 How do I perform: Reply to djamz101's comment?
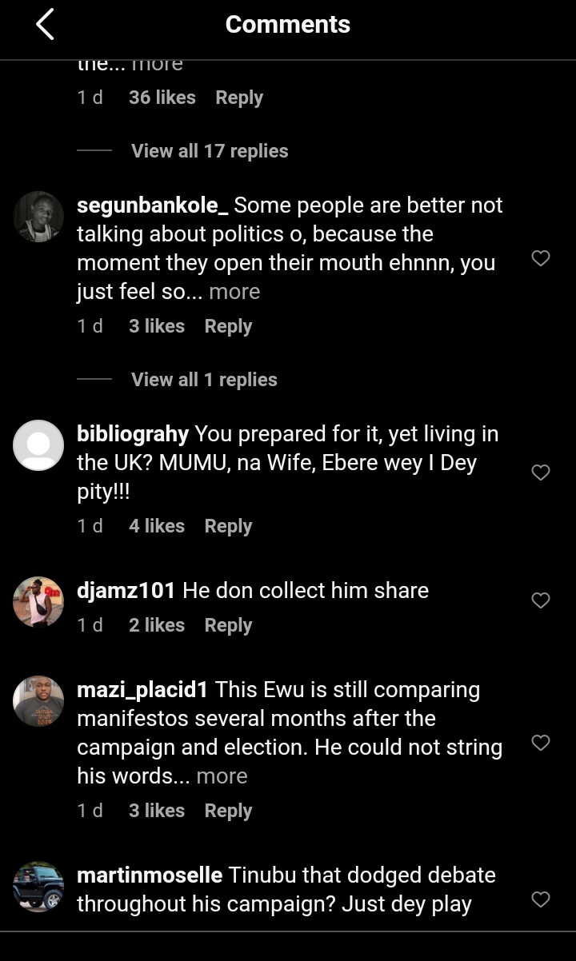point(228,625)
